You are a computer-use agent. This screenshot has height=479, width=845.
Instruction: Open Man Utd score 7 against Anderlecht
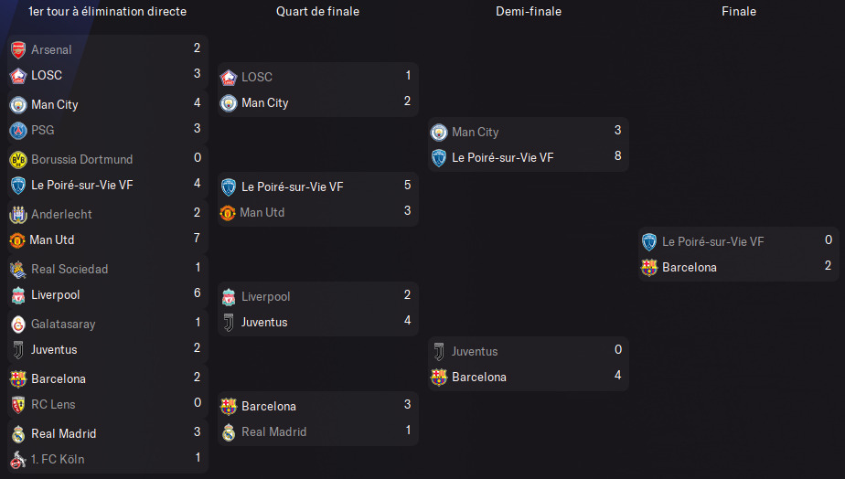point(198,239)
